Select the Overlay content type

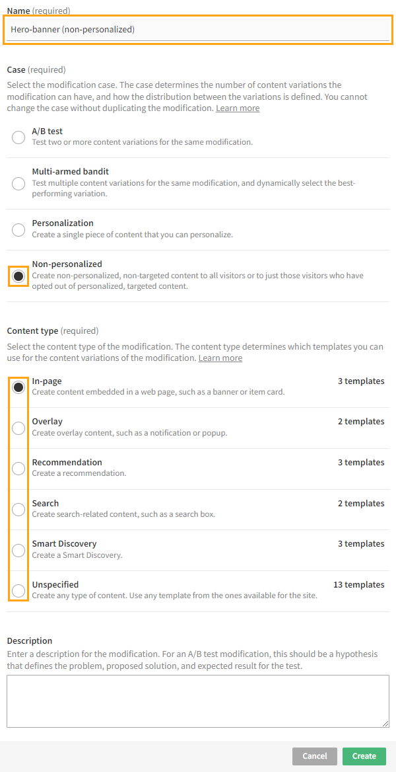tap(18, 428)
